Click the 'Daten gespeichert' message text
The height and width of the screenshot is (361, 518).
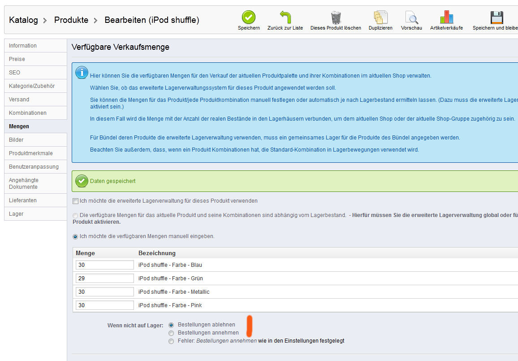112,181
